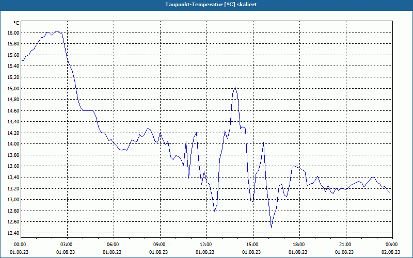Click the '°C' unit label on y-axis
Screen dimensions: 413x258
click(16, 23)
